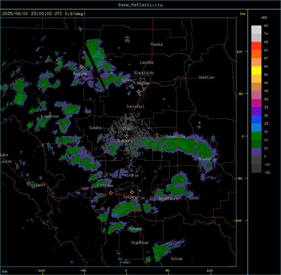Screen dimensions: 281x275
Task: Click the 80 value in the dBZ legend
Action: click(266, 26)
